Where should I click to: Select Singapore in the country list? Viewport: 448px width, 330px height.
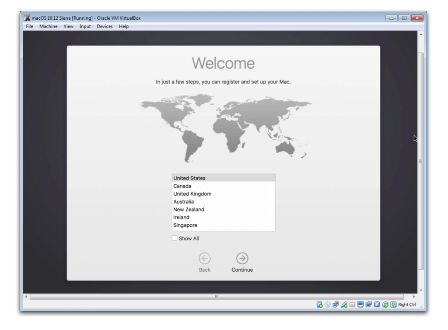tap(185, 225)
